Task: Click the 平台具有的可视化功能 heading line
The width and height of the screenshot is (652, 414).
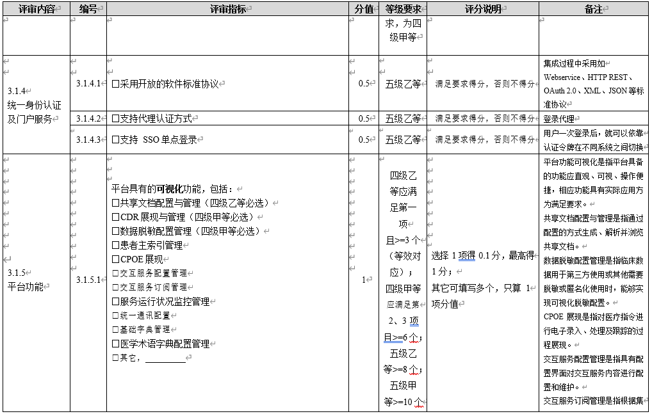Action: [172, 189]
